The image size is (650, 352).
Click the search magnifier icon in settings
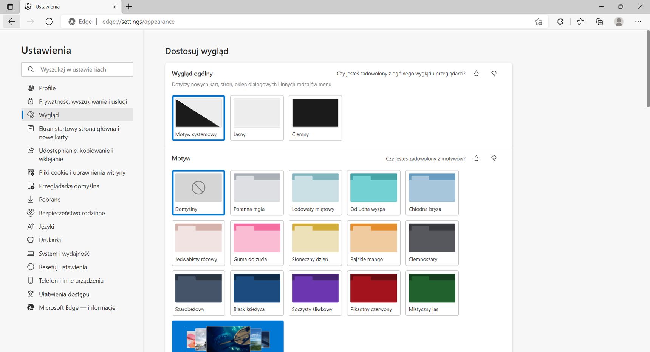pyautogui.click(x=31, y=69)
